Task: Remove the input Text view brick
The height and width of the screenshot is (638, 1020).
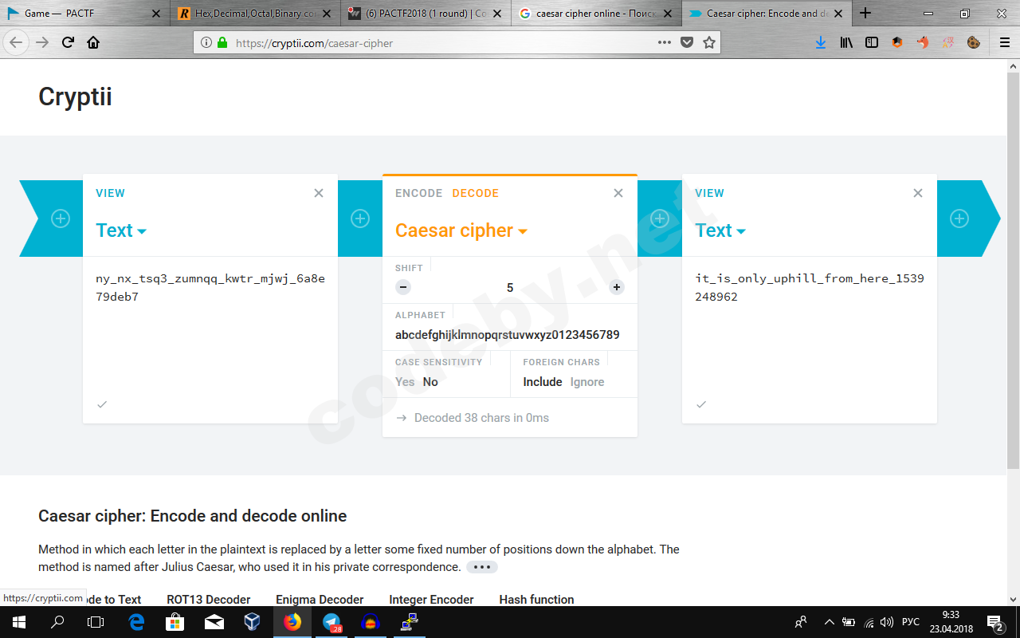Action: tap(319, 193)
